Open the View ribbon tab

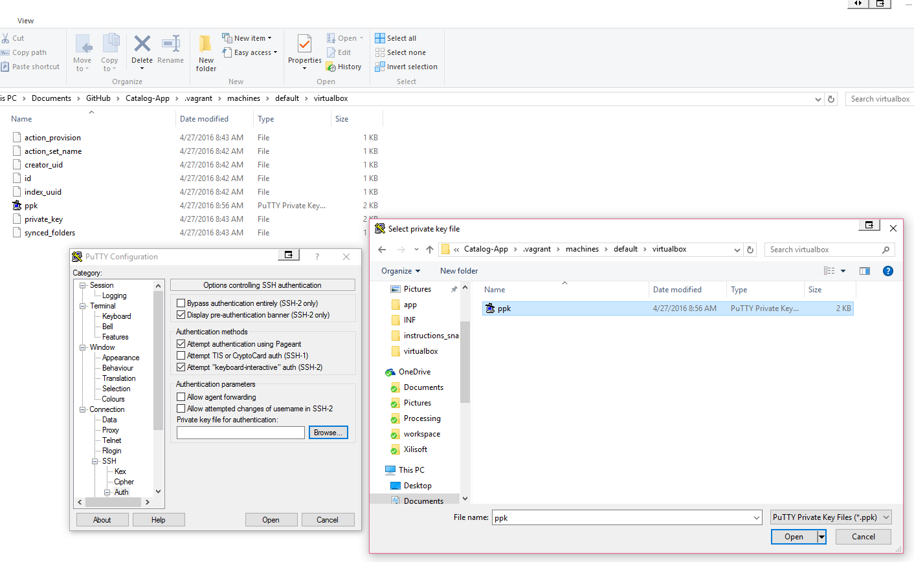point(26,21)
